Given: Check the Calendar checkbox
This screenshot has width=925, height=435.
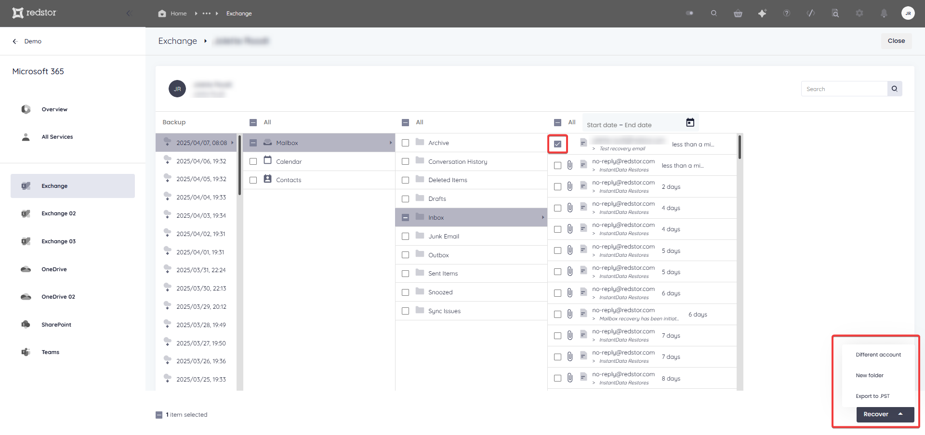Looking at the screenshot, I should click(x=253, y=161).
